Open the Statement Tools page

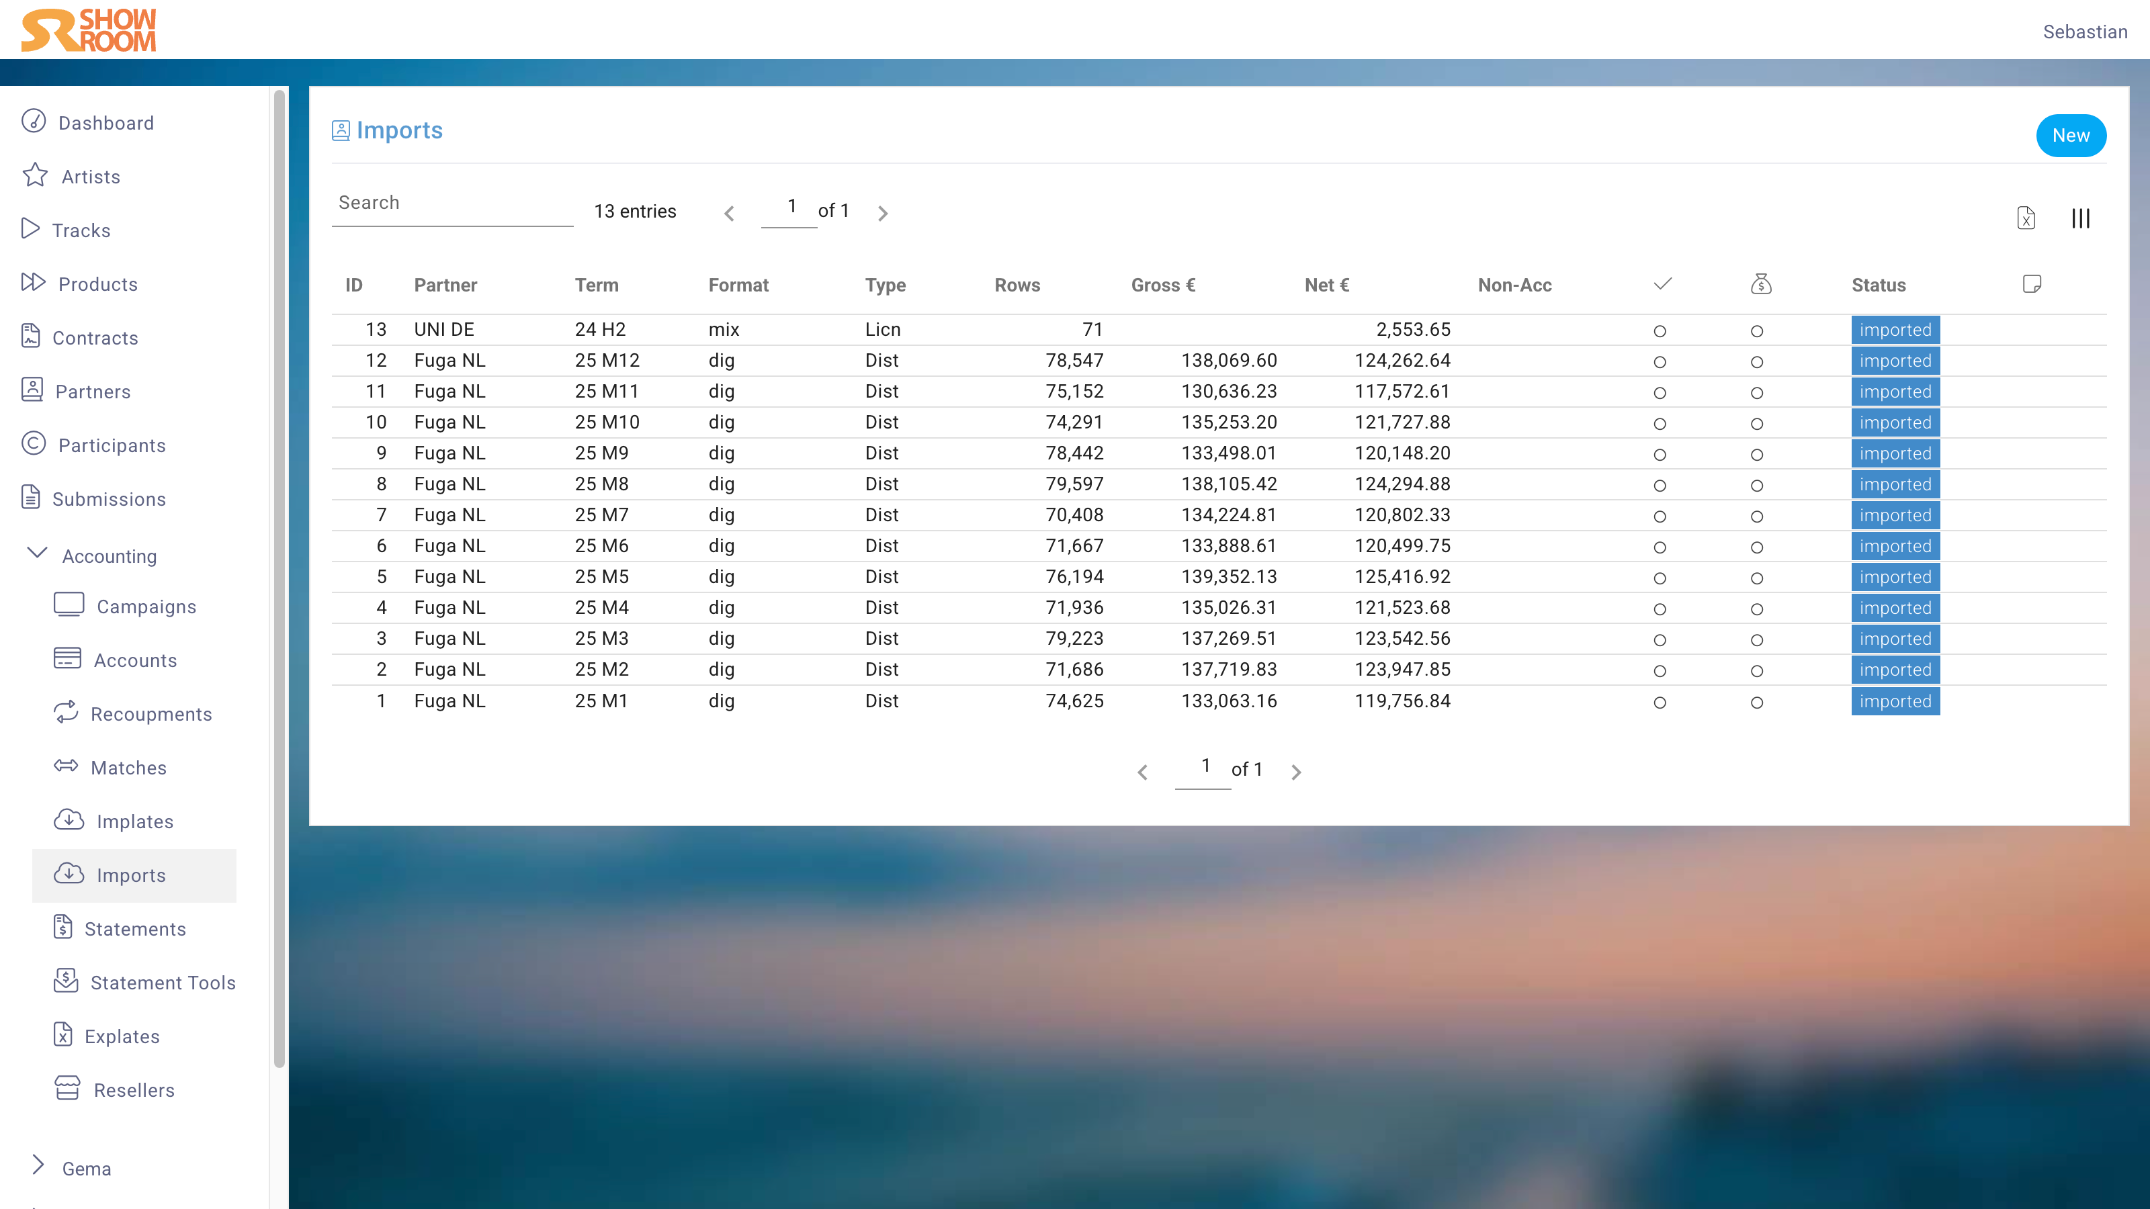pyautogui.click(x=162, y=983)
